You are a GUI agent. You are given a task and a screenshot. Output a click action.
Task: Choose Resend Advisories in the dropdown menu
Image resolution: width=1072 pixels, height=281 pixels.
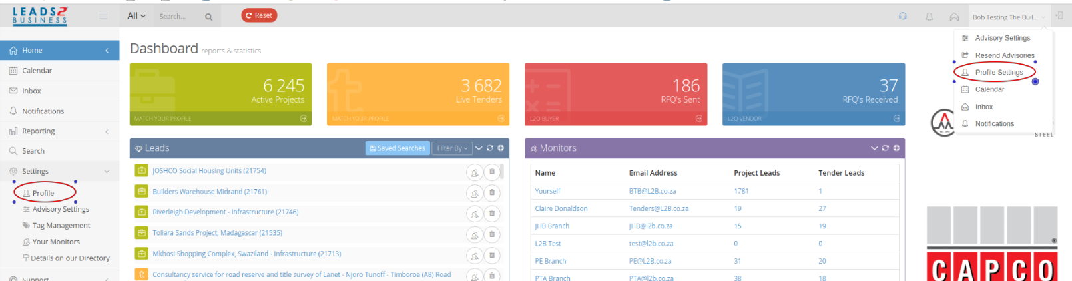[x=1004, y=55]
